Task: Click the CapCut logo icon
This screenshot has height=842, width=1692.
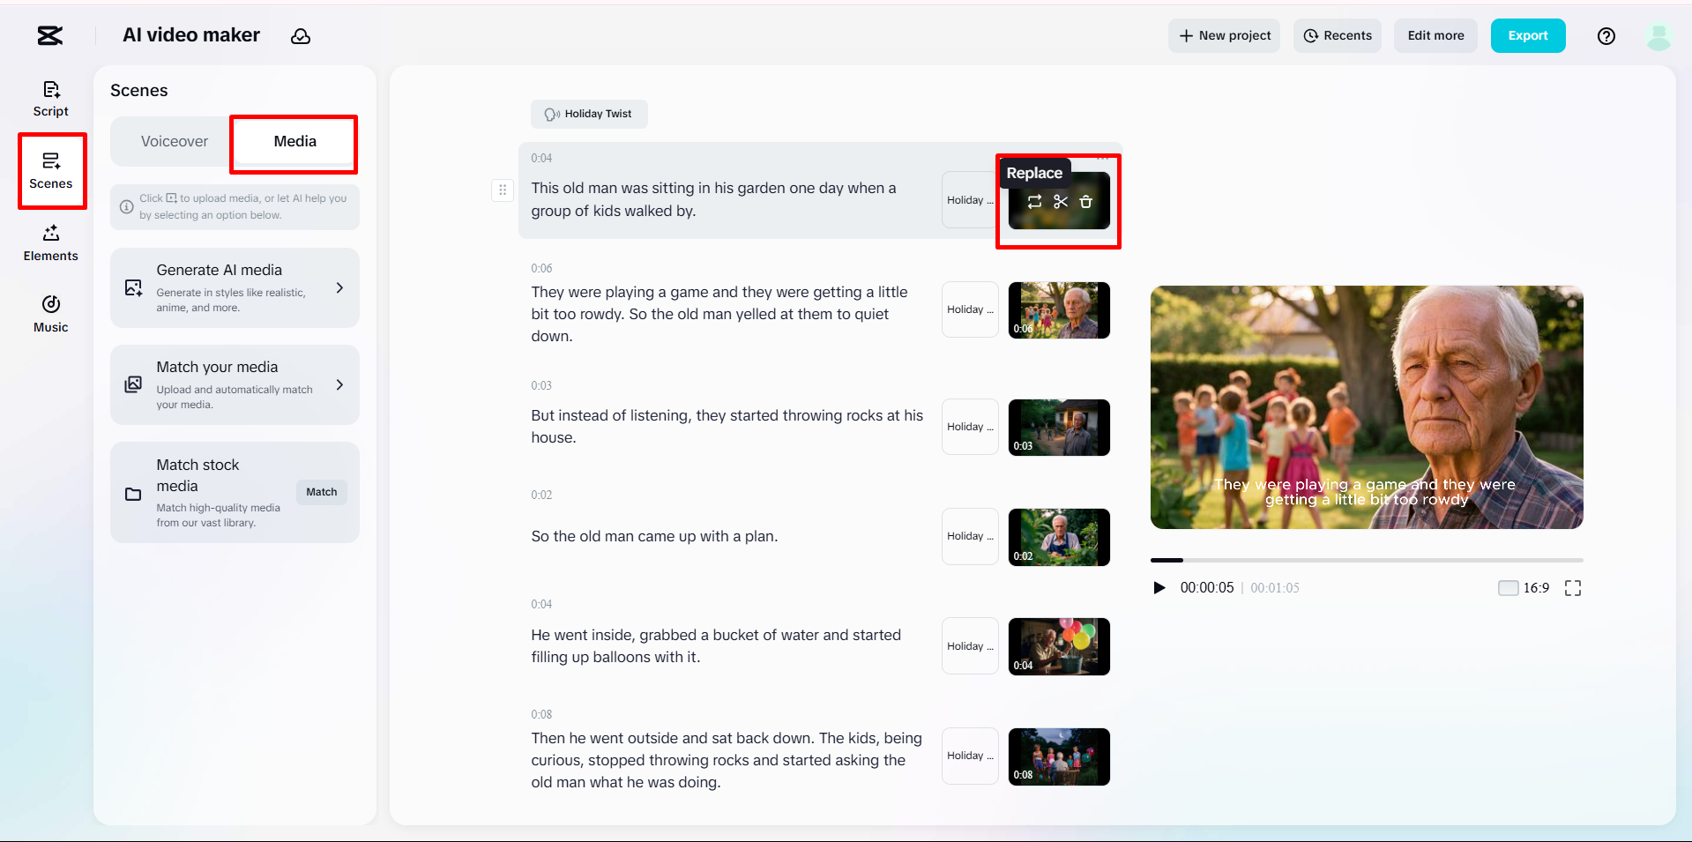Action: point(49,36)
